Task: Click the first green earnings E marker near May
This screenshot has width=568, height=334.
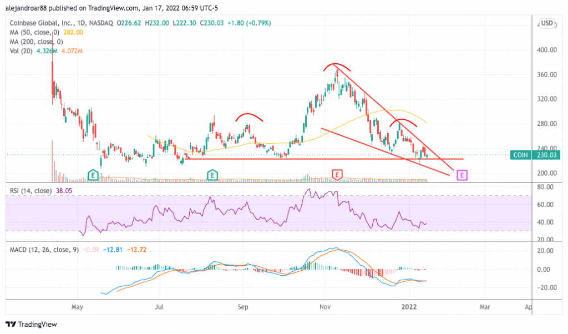Action: [93, 175]
